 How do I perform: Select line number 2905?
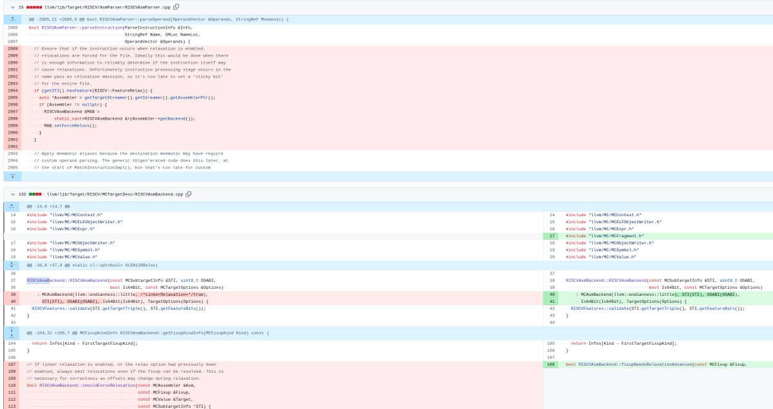click(13, 167)
